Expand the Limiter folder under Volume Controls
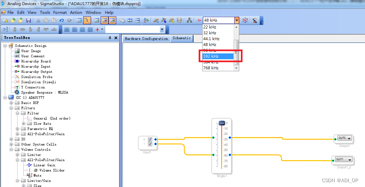The width and height of the screenshot is (365, 187). 18,155
